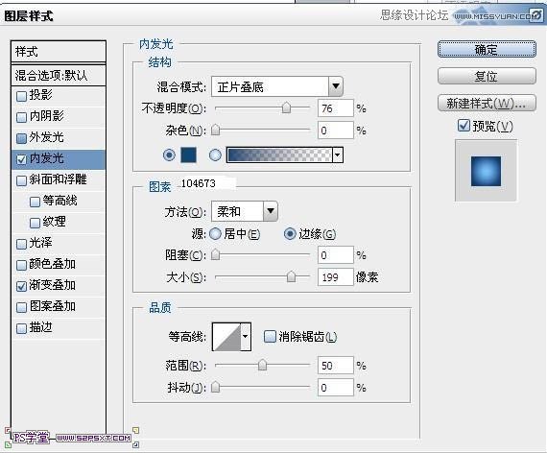Enable the 光泽 checkbox
Viewport: 547px width, 453px height.
[22, 244]
